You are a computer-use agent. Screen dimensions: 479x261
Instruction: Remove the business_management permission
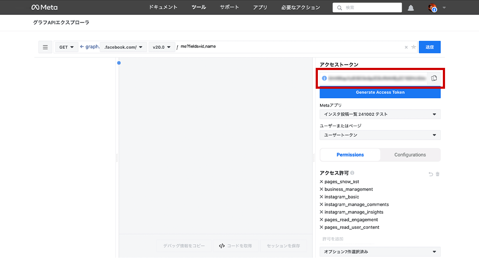point(321,189)
